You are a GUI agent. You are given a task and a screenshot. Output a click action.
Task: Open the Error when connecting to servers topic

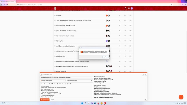[65, 36]
